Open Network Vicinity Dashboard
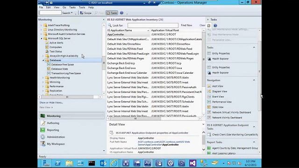The image size is (299, 168). pyautogui.click(x=227, y=118)
